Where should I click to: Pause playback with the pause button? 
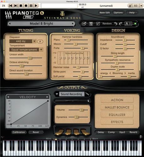[x=31, y=6]
